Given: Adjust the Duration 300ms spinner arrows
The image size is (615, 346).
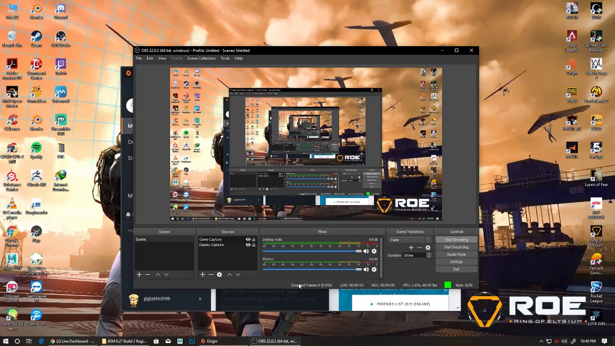Looking at the screenshot, I should coord(429,255).
